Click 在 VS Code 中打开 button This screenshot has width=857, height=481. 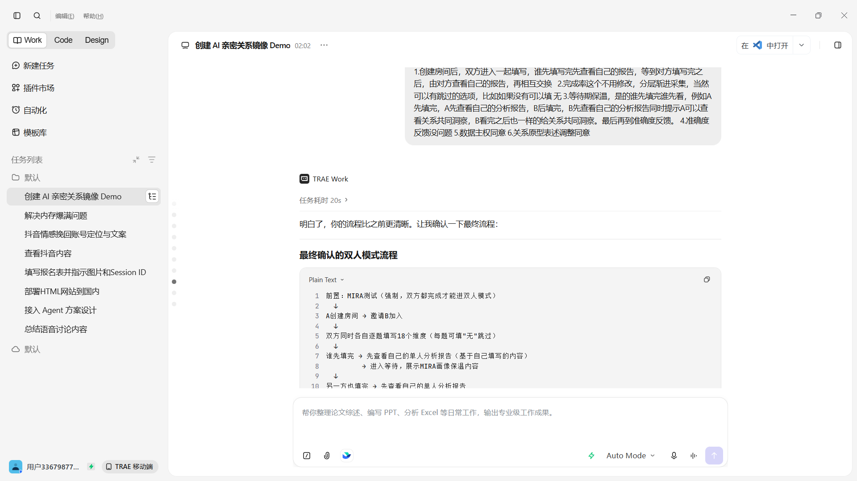point(765,45)
